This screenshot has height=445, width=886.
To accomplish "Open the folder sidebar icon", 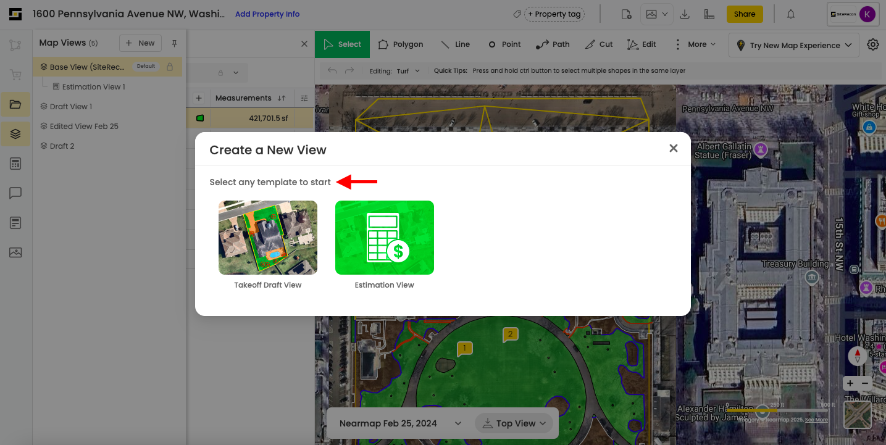I will click(x=15, y=104).
